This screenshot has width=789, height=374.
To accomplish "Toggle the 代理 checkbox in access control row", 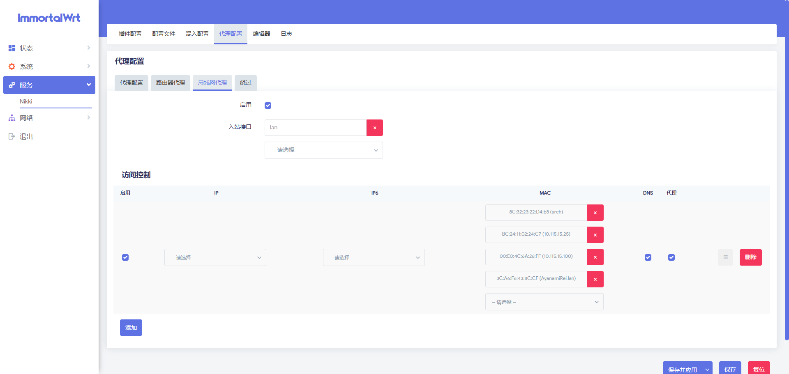I will [x=671, y=257].
